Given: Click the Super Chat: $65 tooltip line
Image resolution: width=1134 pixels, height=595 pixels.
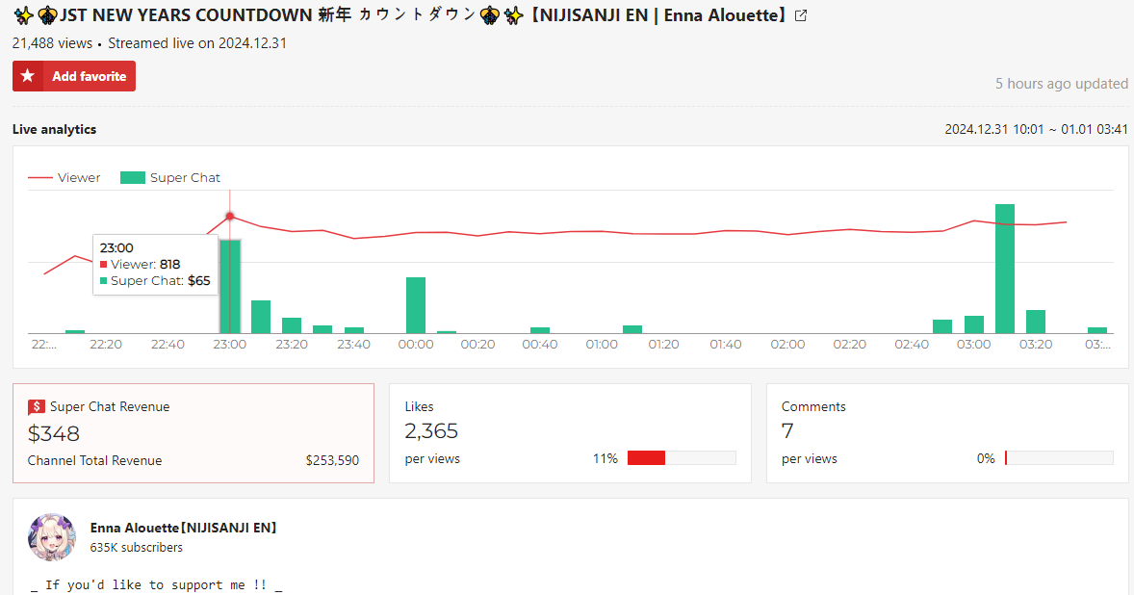Looking at the screenshot, I should (156, 281).
